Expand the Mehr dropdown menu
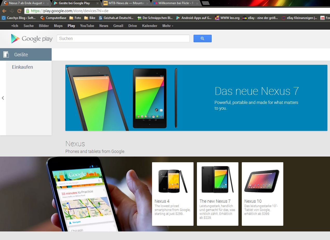The width and height of the screenshot is (330, 240). click(x=168, y=26)
